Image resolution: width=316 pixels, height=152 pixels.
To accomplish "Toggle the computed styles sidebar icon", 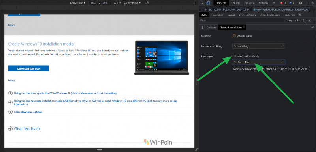I will (x=310, y=20).
